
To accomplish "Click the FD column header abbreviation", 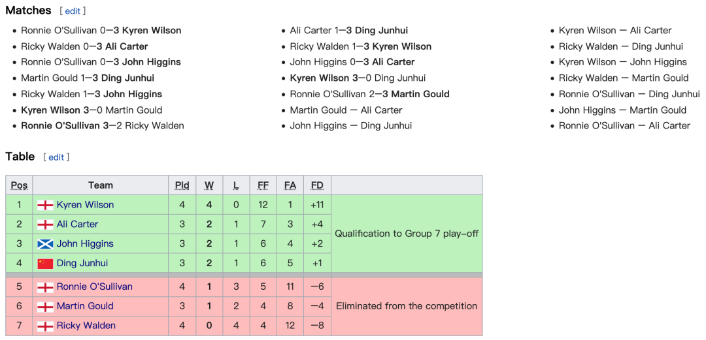I will [x=317, y=185].
